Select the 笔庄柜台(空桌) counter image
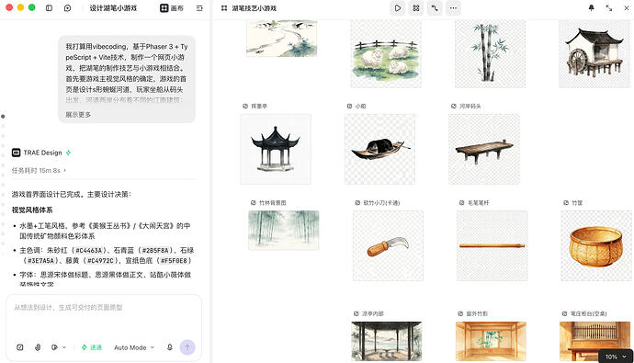 pos(594,341)
